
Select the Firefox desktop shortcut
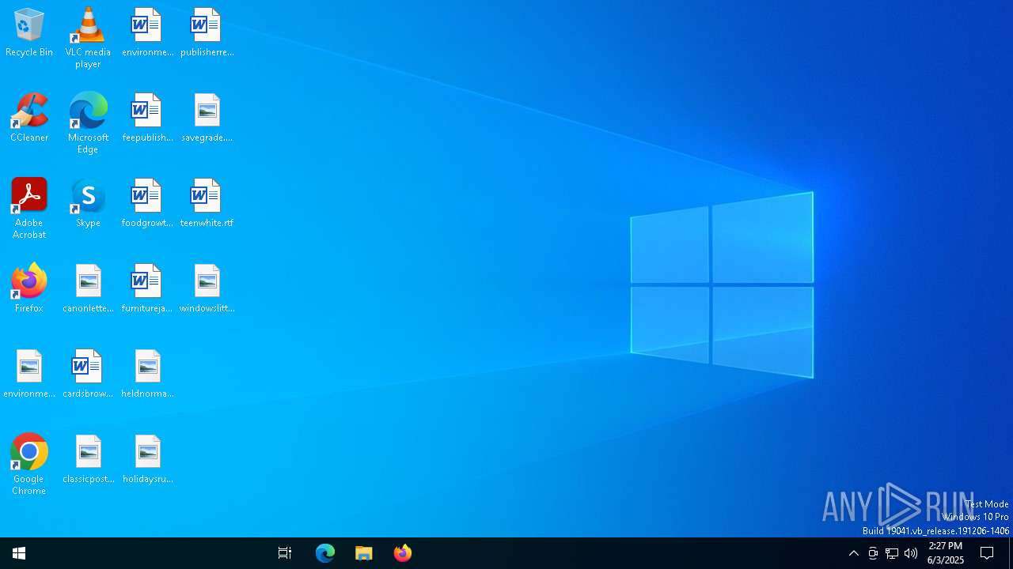[29, 288]
